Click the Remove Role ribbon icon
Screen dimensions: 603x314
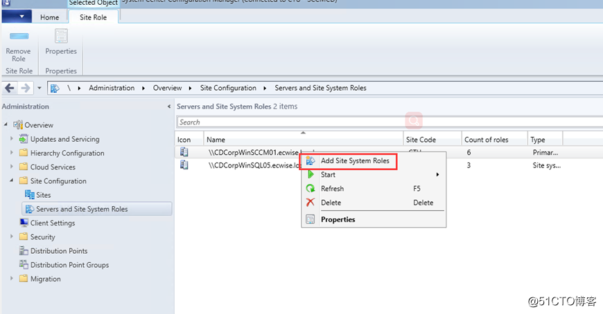tap(19, 36)
